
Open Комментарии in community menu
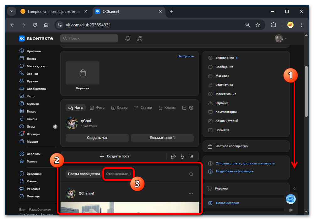pyautogui.click(x=226, y=112)
